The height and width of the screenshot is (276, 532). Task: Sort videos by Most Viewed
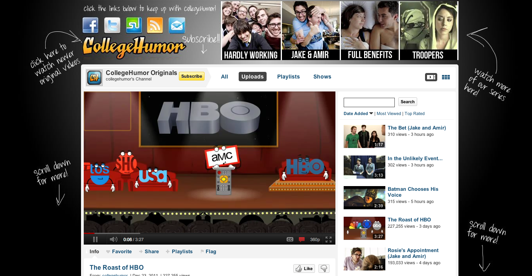tap(389, 113)
